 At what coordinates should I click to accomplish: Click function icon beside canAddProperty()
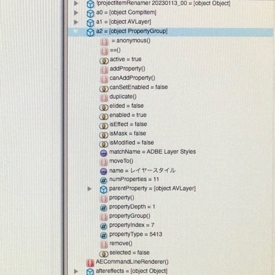[x=104, y=79]
